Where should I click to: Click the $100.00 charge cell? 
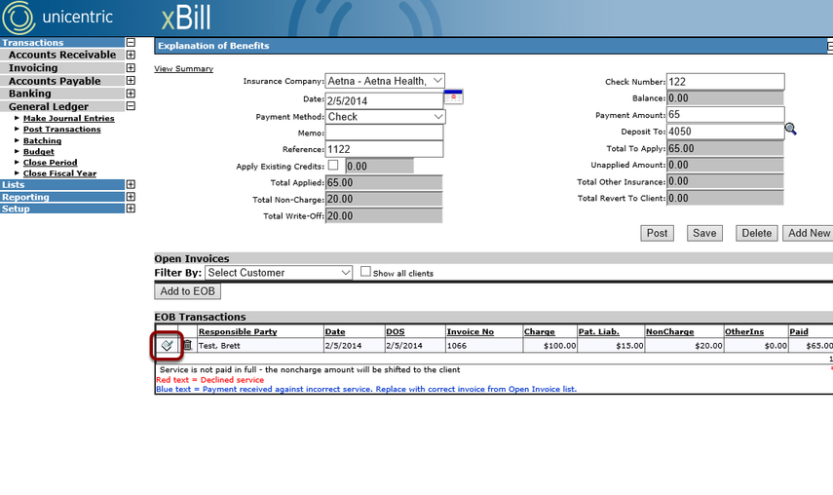pos(549,346)
